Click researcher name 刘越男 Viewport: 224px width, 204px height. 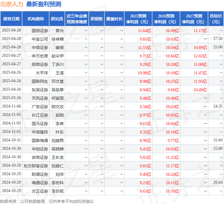[58, 140]
